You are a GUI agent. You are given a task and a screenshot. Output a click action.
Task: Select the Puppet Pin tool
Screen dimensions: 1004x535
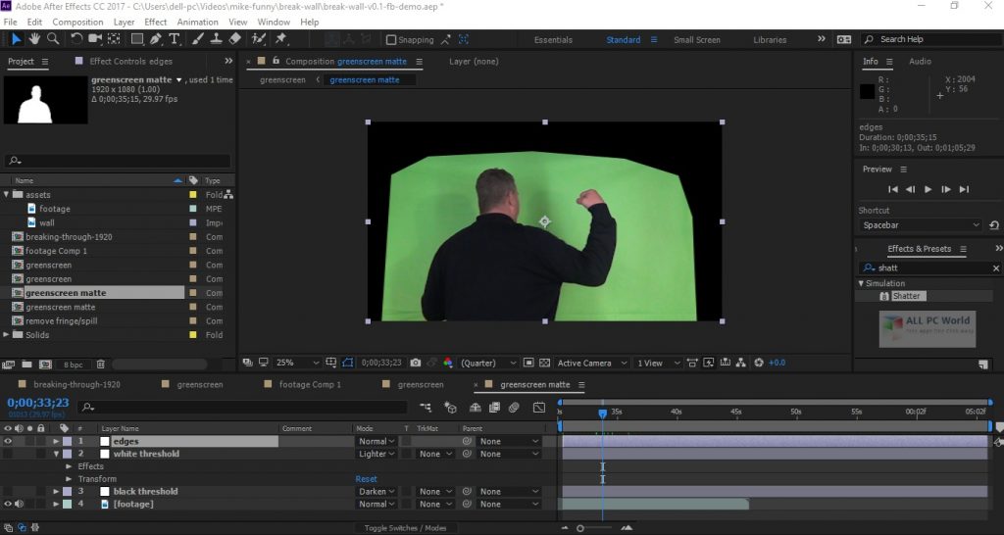pyautogui.click(x=281, y=39)
